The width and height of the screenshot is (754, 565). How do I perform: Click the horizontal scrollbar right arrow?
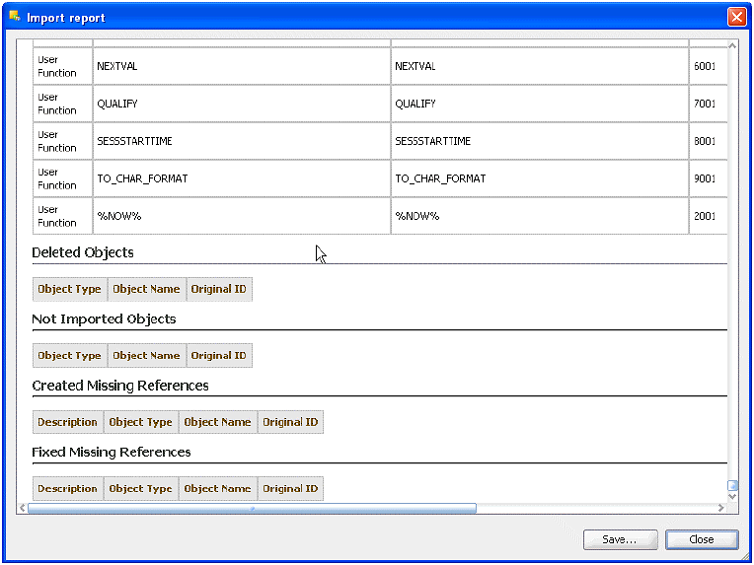(x=720, y=508)
